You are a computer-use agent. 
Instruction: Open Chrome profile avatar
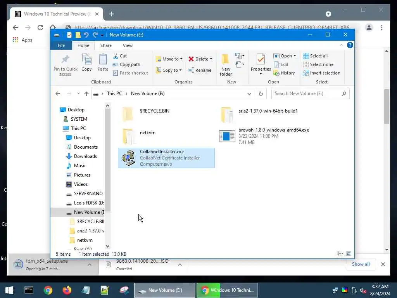(369, 28)
